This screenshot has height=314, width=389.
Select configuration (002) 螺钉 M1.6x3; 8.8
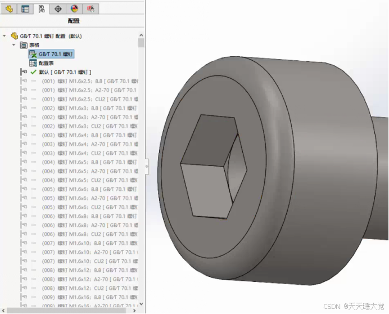(89, 108)
